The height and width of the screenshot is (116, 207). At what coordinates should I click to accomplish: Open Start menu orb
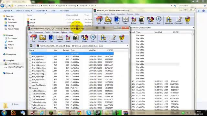click(4, 113)
